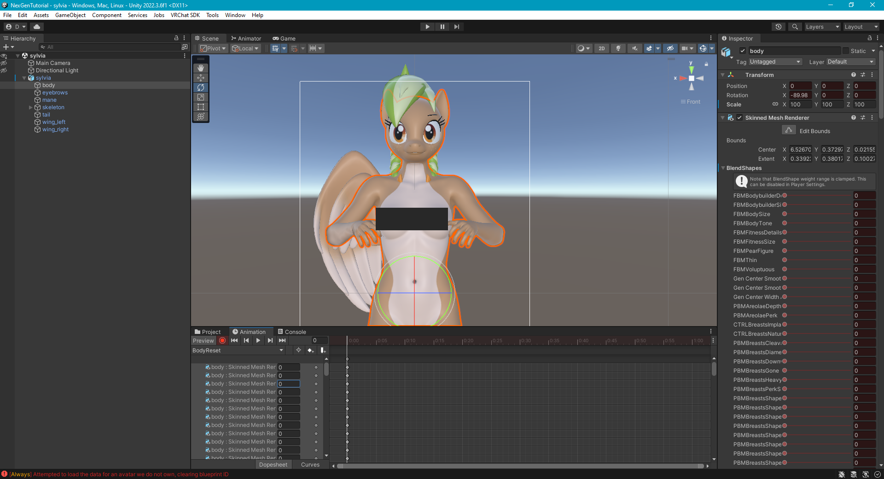884x479 pixels.
Task: Open the Undo History icon
Action: click(779, 27)
